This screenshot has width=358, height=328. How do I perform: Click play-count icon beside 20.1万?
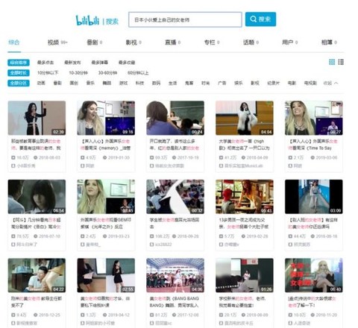tap(221, 315)
